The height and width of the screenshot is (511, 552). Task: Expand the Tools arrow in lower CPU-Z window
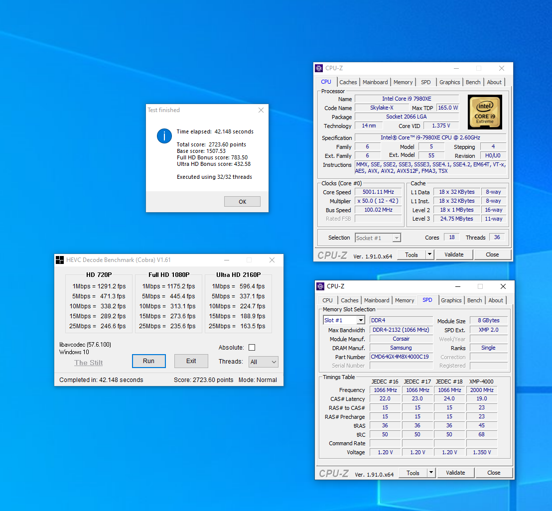(x=431, y=473)
